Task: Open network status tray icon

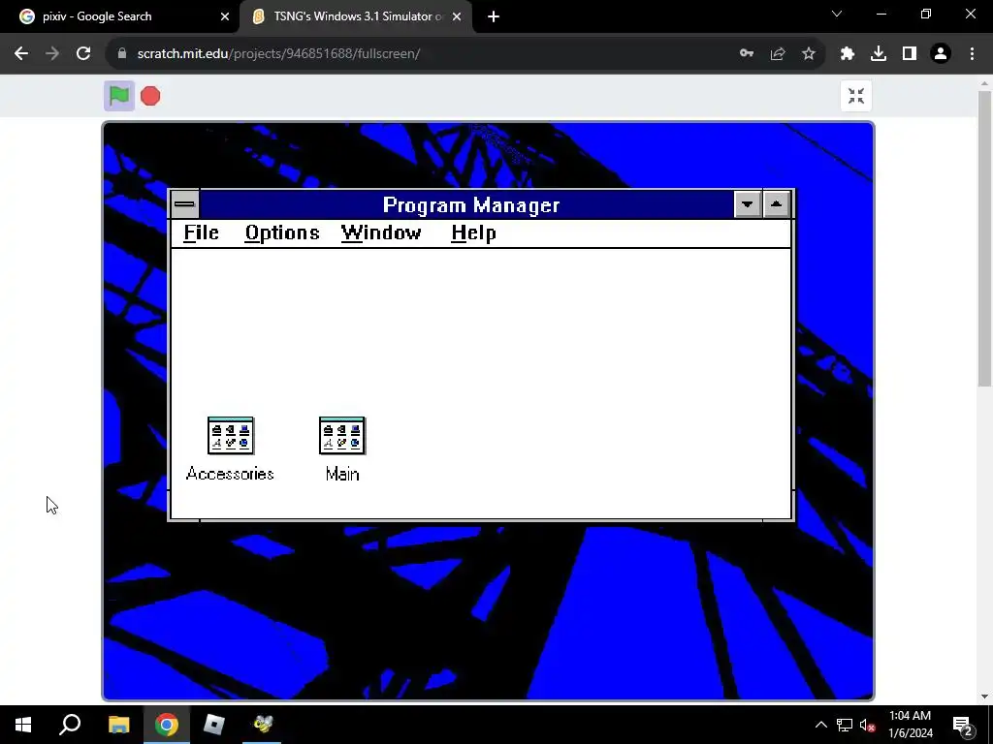Action: tap(845, 725)
